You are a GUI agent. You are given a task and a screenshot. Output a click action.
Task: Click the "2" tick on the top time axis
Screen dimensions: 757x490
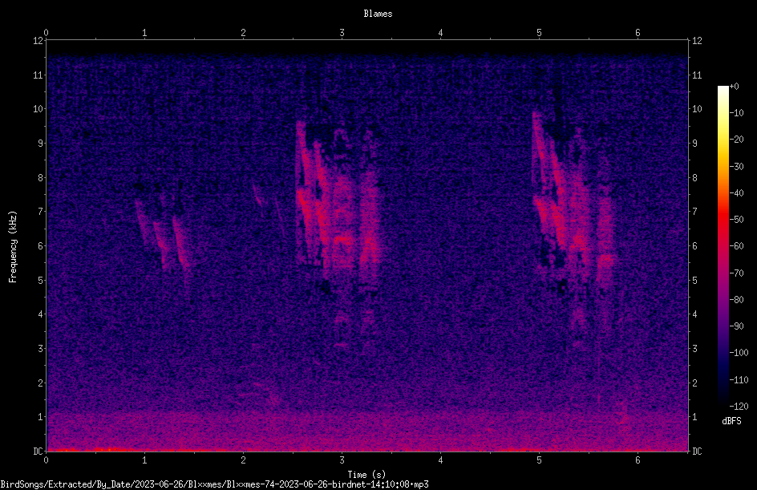(243, 33)
